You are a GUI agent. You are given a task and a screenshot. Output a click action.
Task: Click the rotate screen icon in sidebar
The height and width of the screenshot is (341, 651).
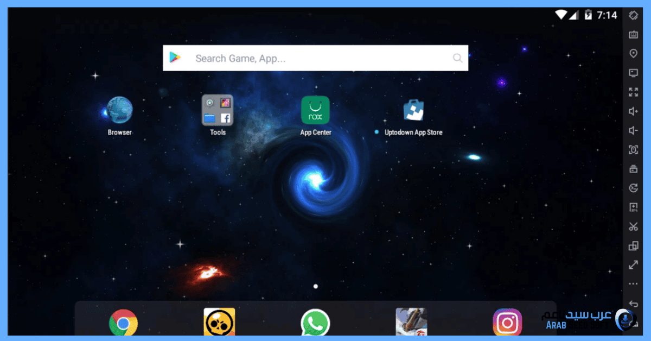pos(633,15)
